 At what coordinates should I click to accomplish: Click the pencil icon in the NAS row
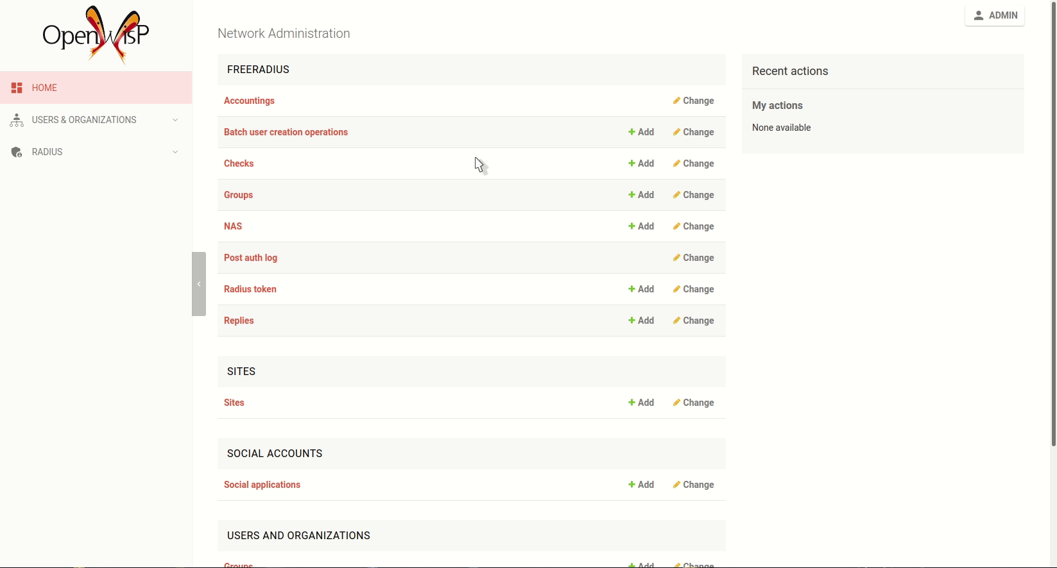tap(676, 226)
